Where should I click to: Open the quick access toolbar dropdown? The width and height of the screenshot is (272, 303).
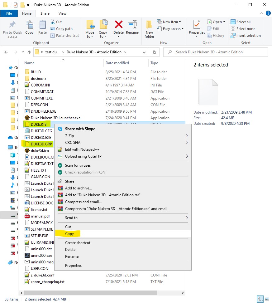point(28,5)
